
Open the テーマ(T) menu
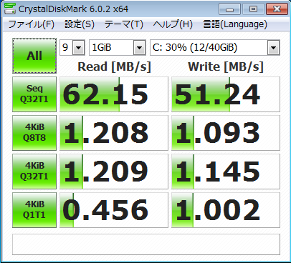pyautogui.click(x=124, y=24)
